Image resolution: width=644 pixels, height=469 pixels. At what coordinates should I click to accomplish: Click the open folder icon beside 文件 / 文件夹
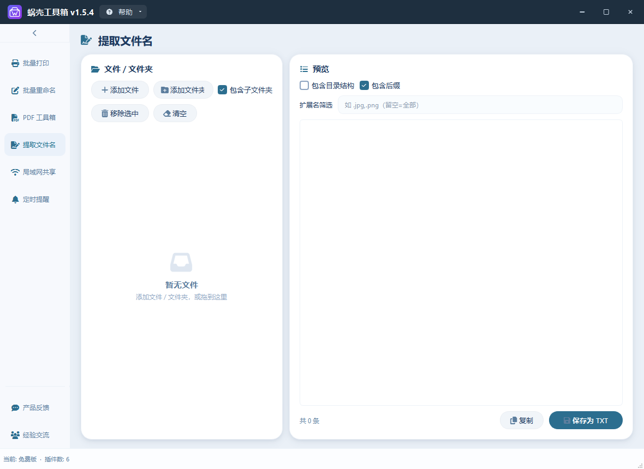coord(96,69)
